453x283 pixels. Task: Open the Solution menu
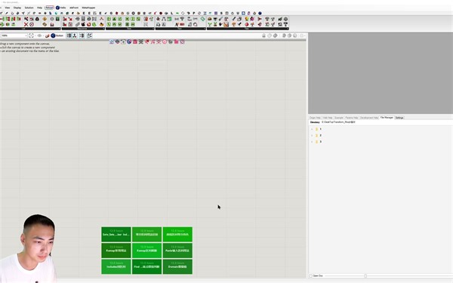point(29,8)
